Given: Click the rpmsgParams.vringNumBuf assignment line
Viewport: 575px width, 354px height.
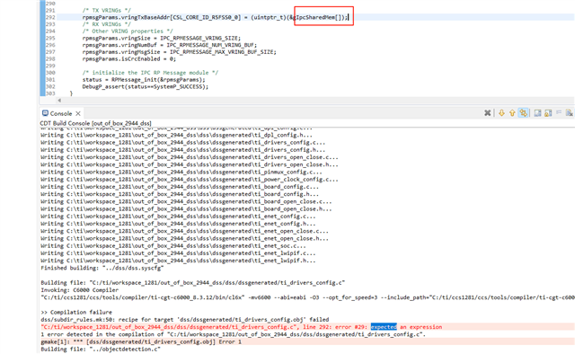Looking at the screenshot, I should (170, 45).
